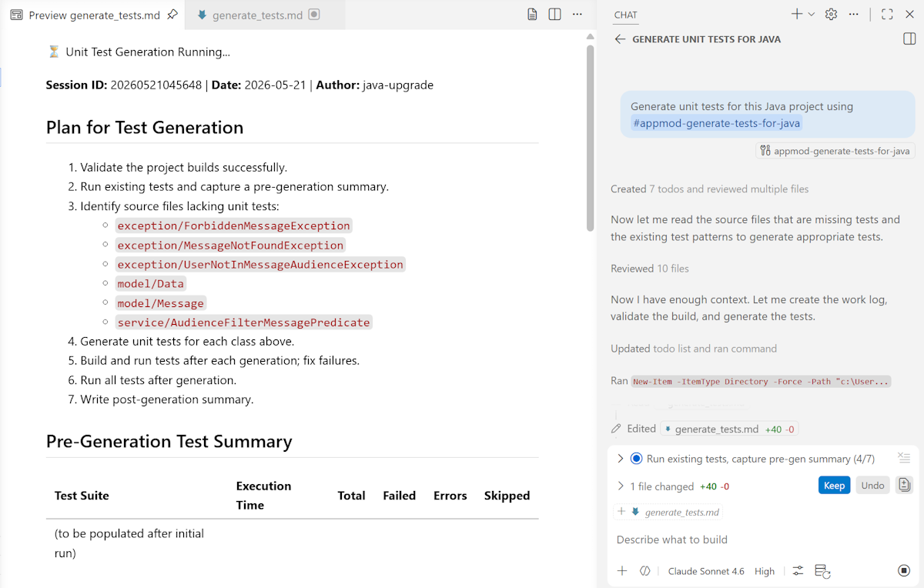Click the pencil Edited icon
This screenshot has height=588, width=924.
pyautogui.click(x=616, y=429)
